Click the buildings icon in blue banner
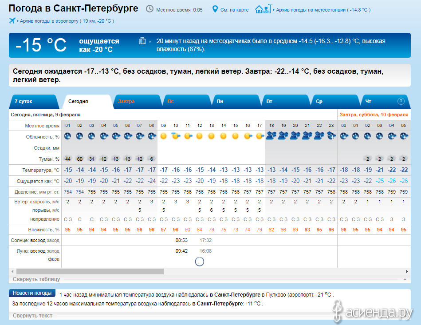Viewport: 421px width, 325px height. [142, 41]
